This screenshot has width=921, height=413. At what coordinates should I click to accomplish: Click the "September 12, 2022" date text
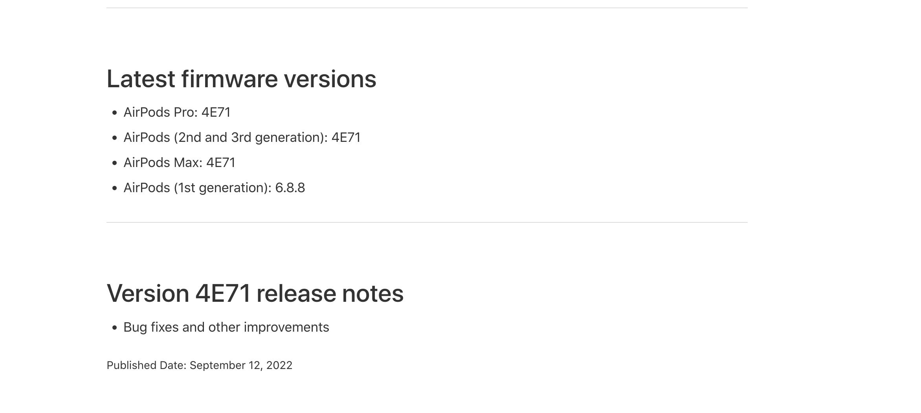(x=241, y=365)
